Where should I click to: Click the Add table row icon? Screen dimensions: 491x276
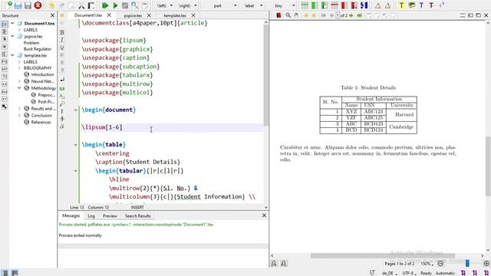tap(305, 5)
